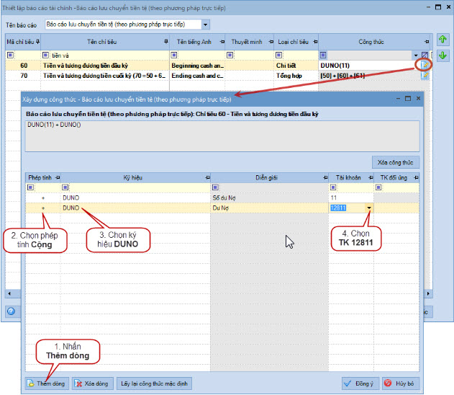Move indicator up with the green up arrow
The image size is (454, 395).
442,40
